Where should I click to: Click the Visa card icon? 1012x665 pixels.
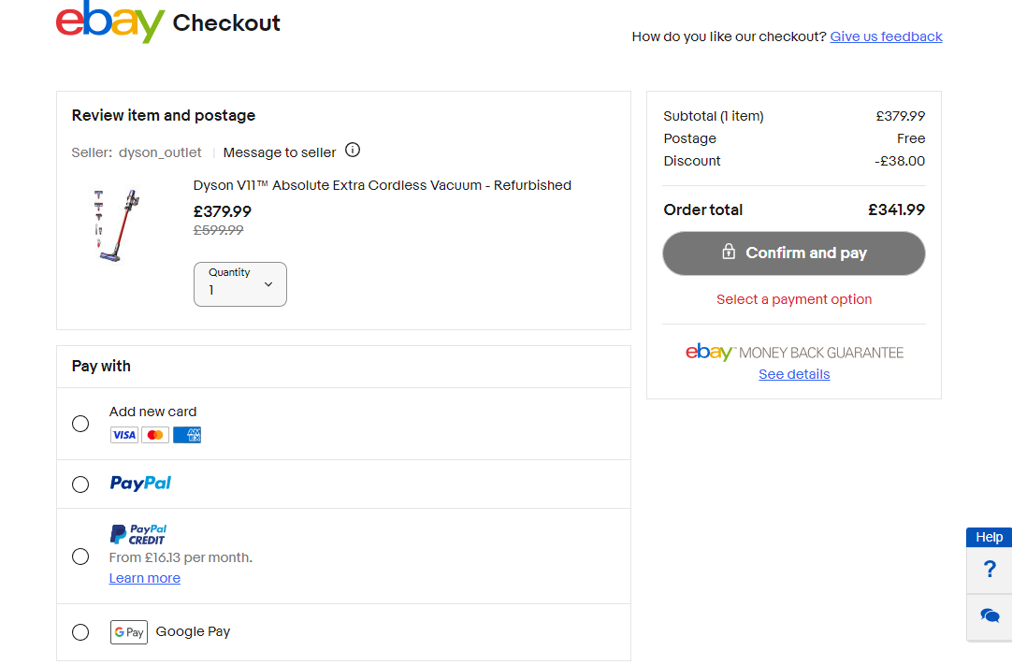click(123, 435)
